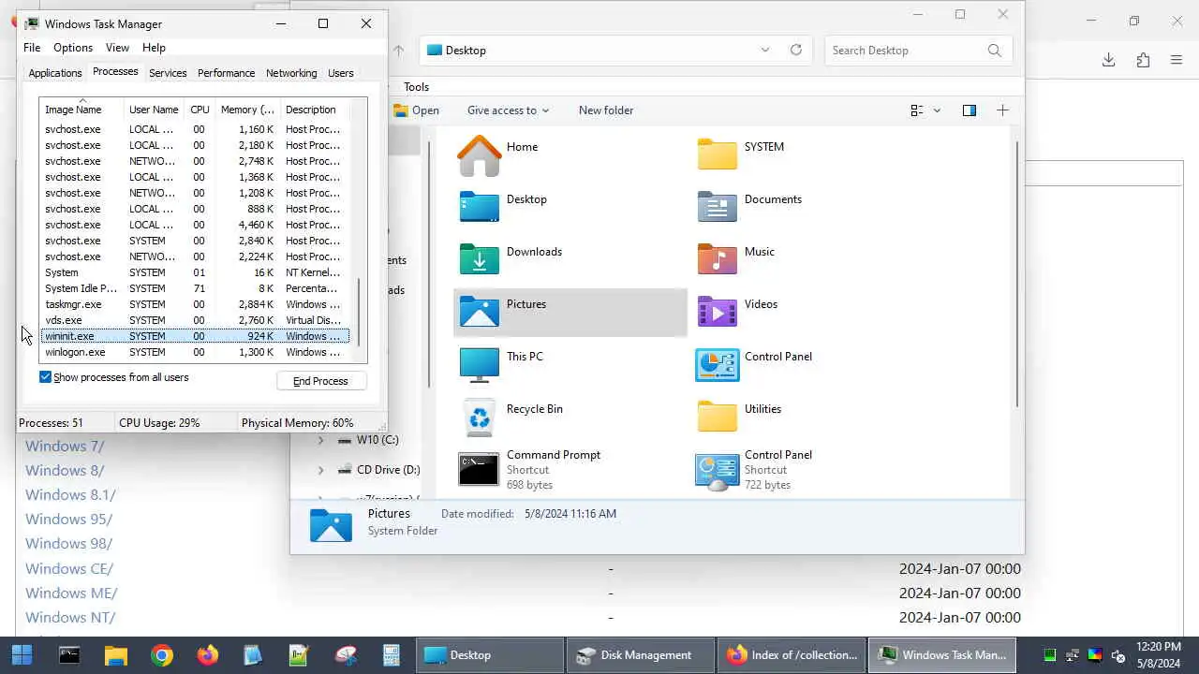This screenshot has width=1199, height=674.
Task: Open the Downloads folder icon
Action: point(479,260)
